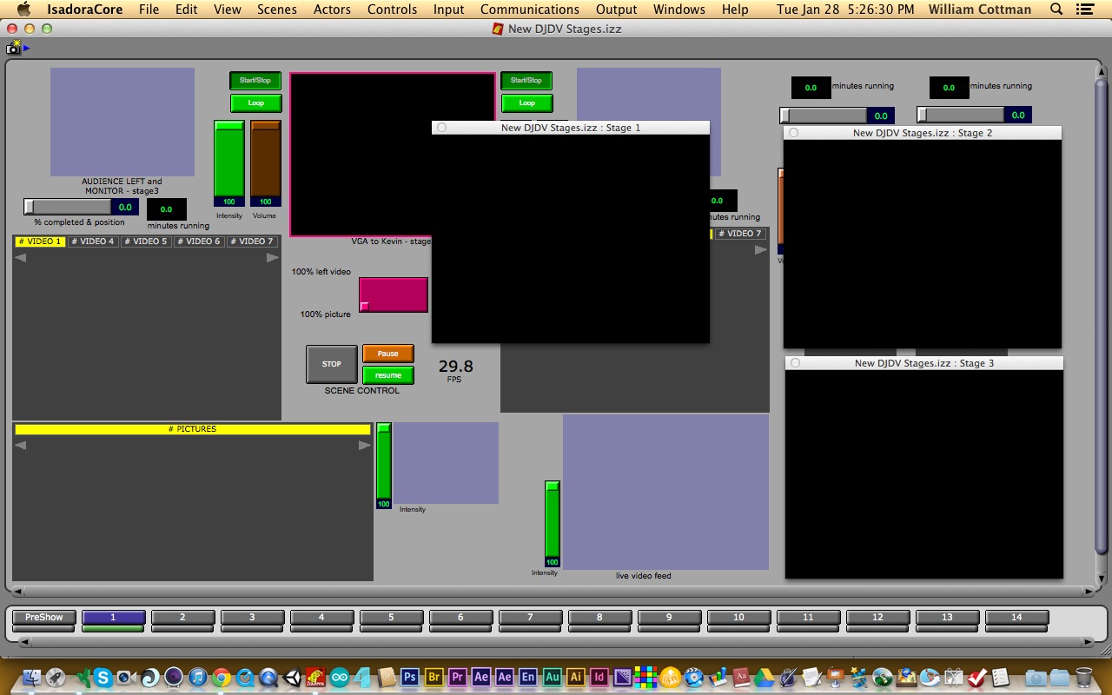Launch Photoshop from the dock

pyautogui.click(x=410, y=677)
